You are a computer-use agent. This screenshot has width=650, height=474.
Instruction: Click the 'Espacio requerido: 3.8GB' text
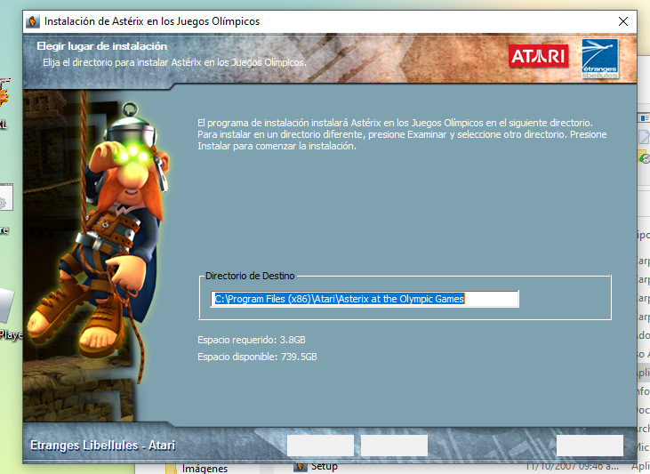[x=252, y=340]
